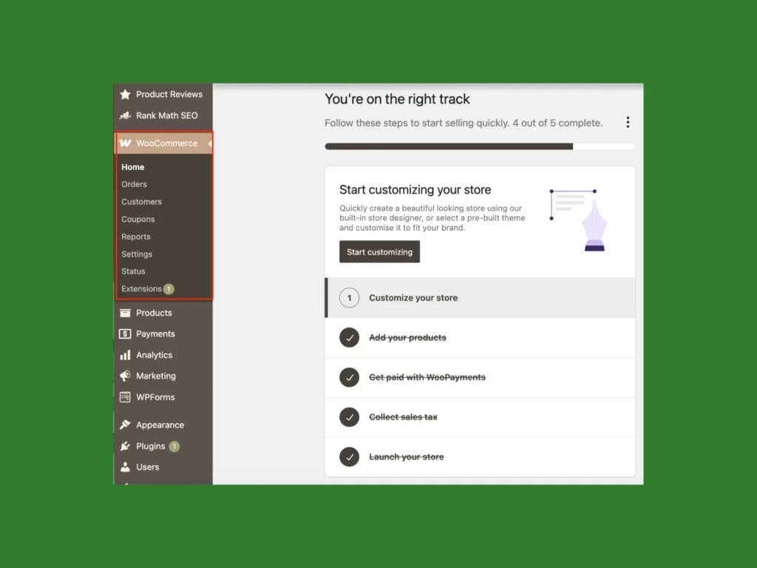Viewport: 757px width, 568px height.
Task: Click the setup progress bar
Action: tap(479, 146)
